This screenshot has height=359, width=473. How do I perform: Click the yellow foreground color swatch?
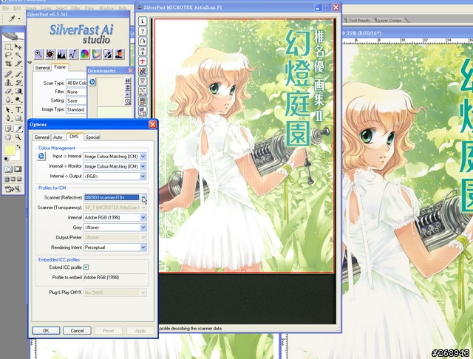(10, 151)
